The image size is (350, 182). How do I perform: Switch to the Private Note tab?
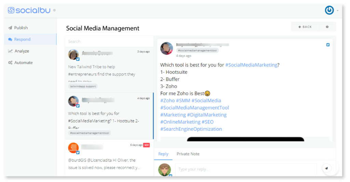tap(188, 154)
